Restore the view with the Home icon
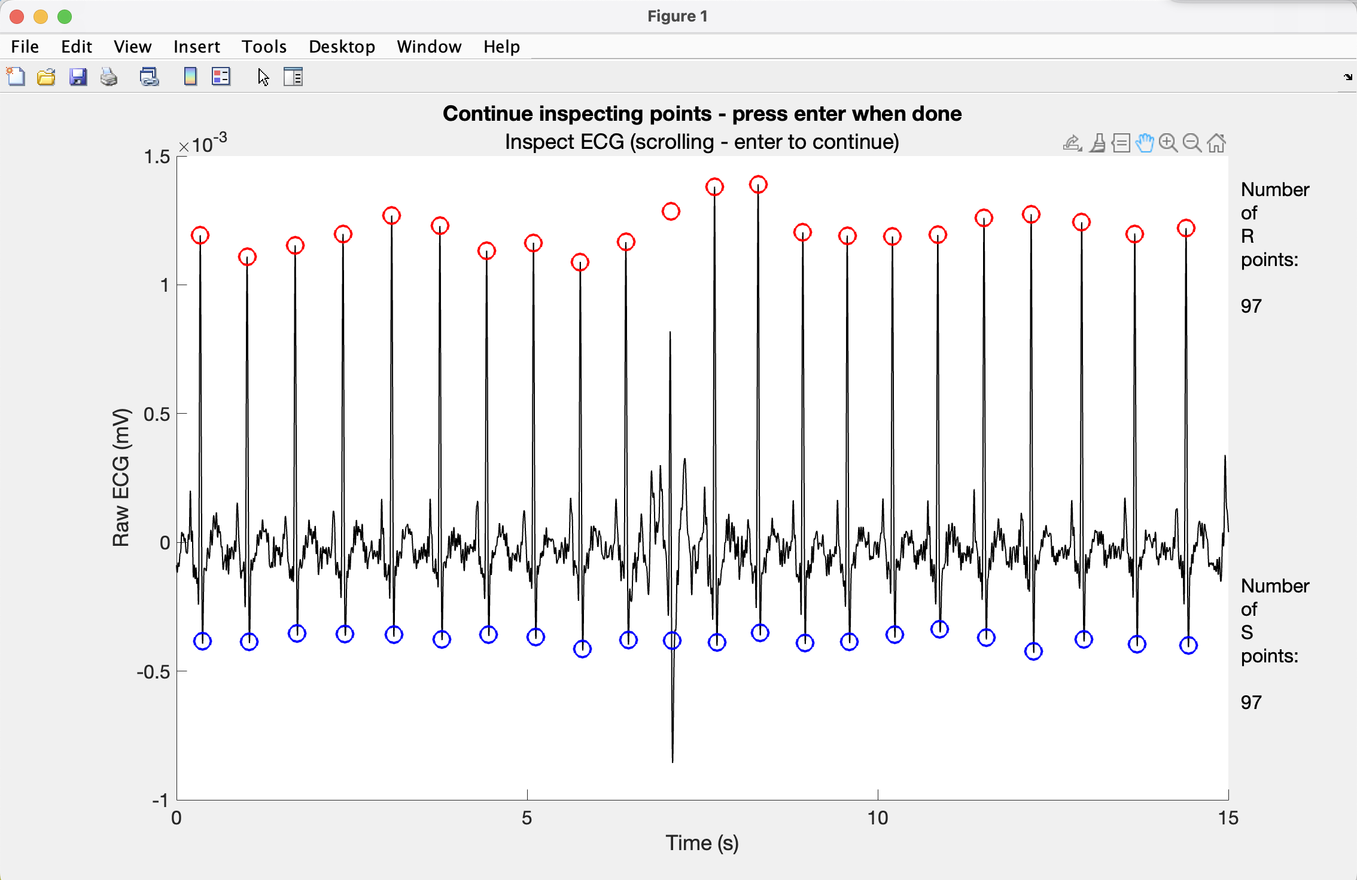Viewport: 1357px width, 880px height. (1216, 143)
